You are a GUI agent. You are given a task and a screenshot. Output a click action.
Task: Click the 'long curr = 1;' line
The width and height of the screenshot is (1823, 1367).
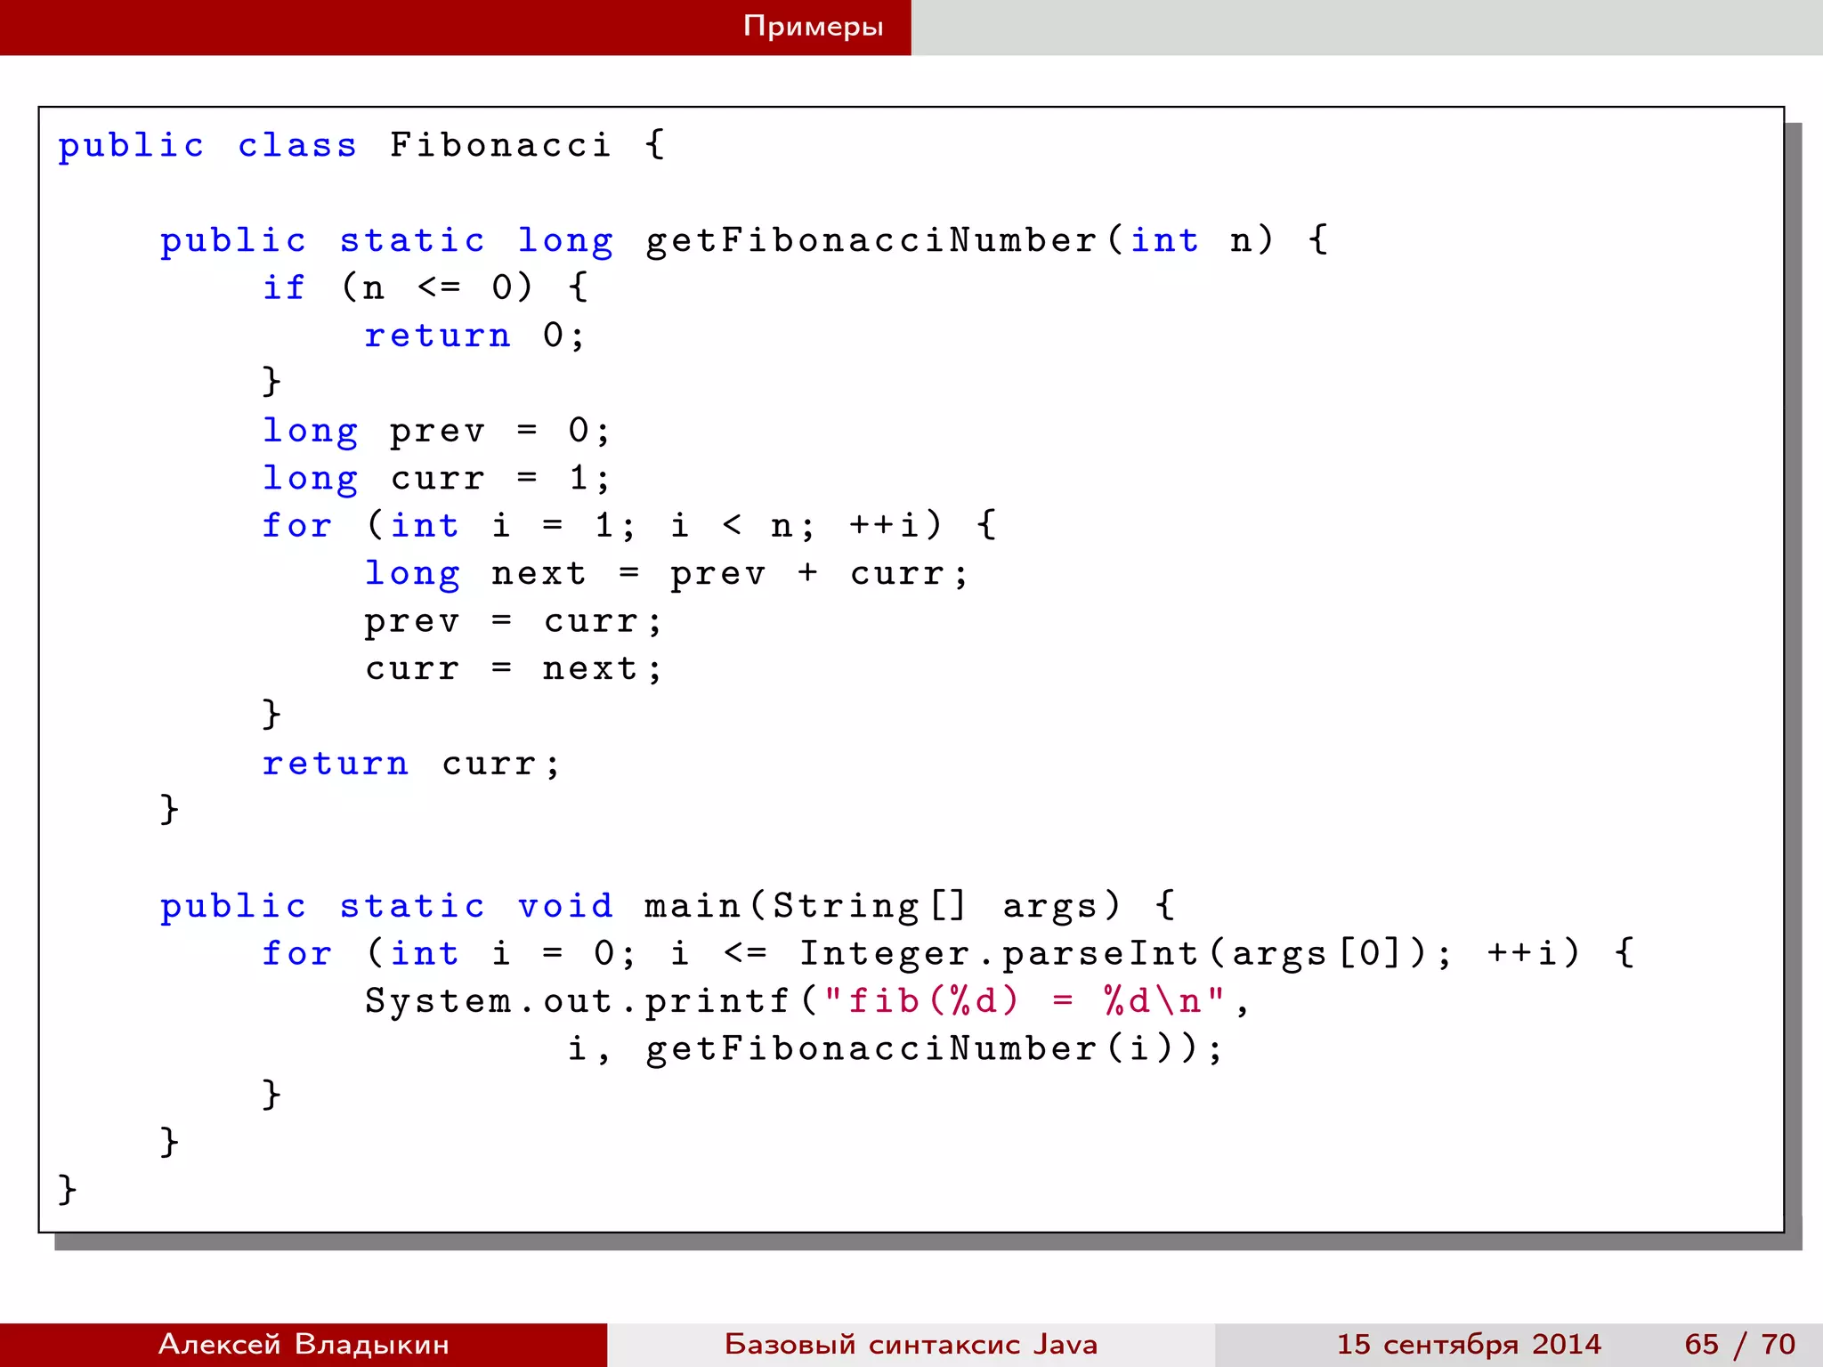click(436, 479)
